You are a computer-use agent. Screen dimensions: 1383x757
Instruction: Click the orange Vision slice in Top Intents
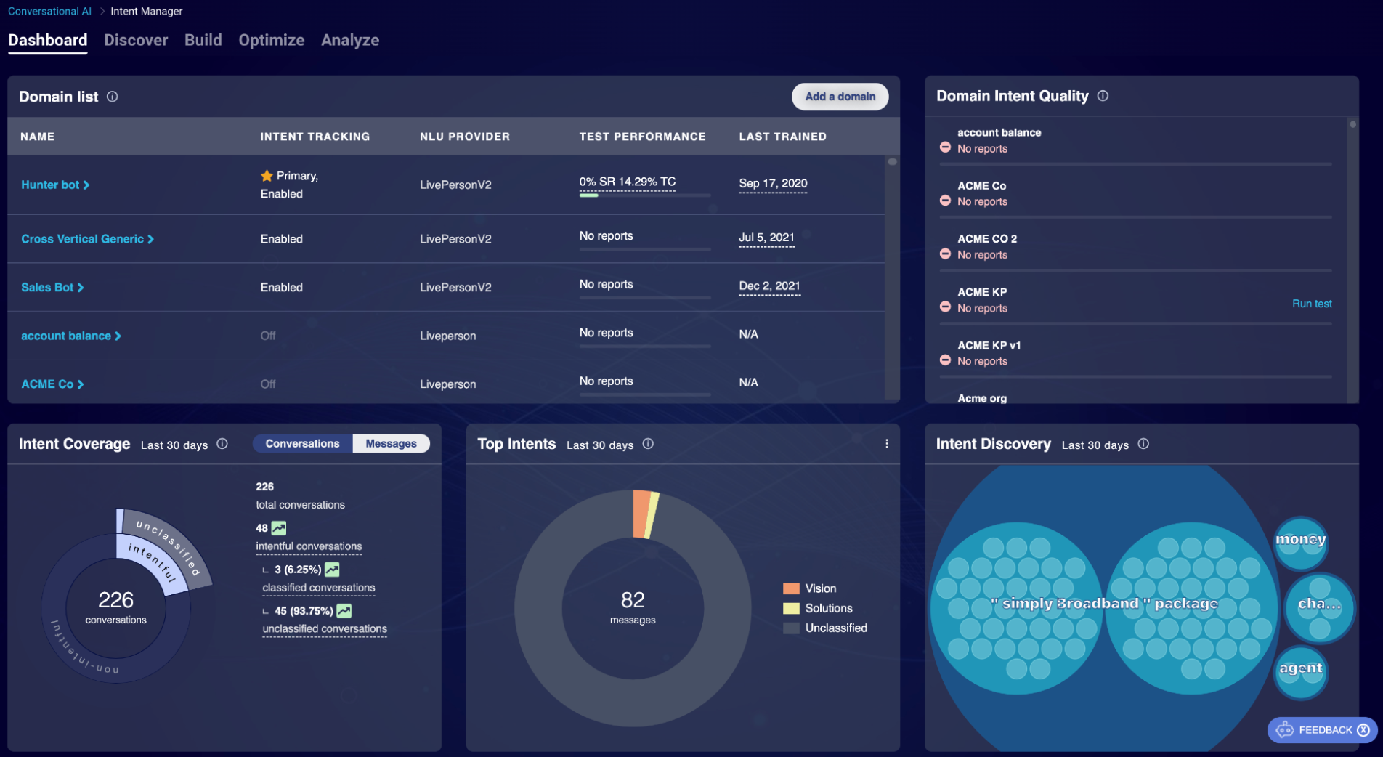(x=641, y=514)
